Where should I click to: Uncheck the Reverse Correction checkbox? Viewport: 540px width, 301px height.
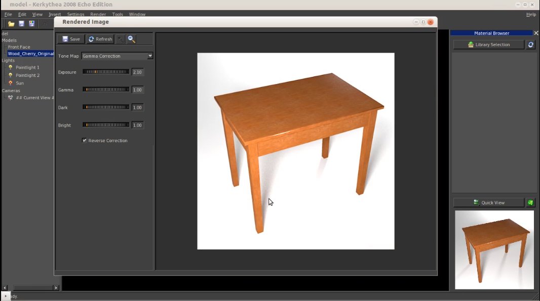click(85, 141)
